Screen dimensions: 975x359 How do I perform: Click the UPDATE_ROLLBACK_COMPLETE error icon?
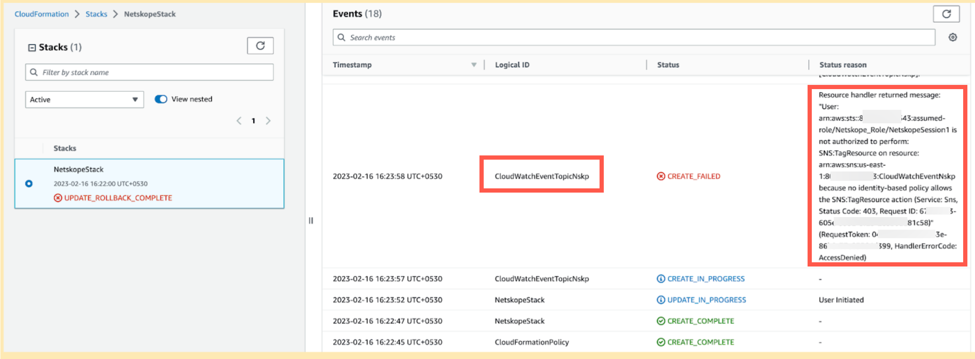pyautogui.click(x=58, y=198)
